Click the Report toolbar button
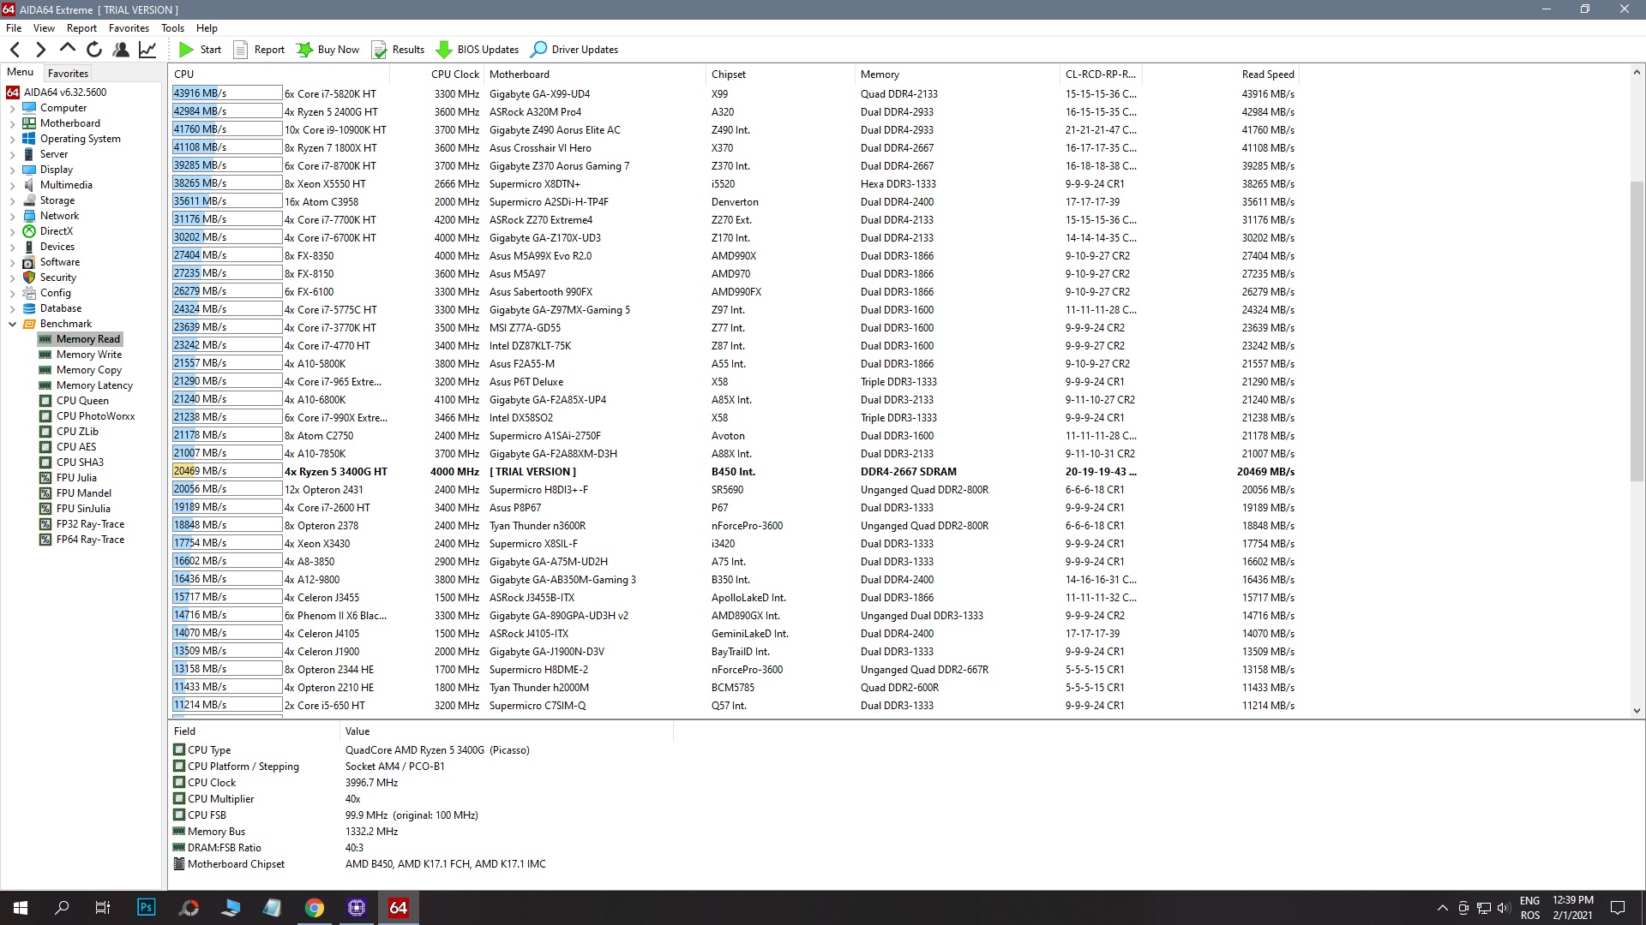Viewport: 1646px width, 925px height. [259, 50]
